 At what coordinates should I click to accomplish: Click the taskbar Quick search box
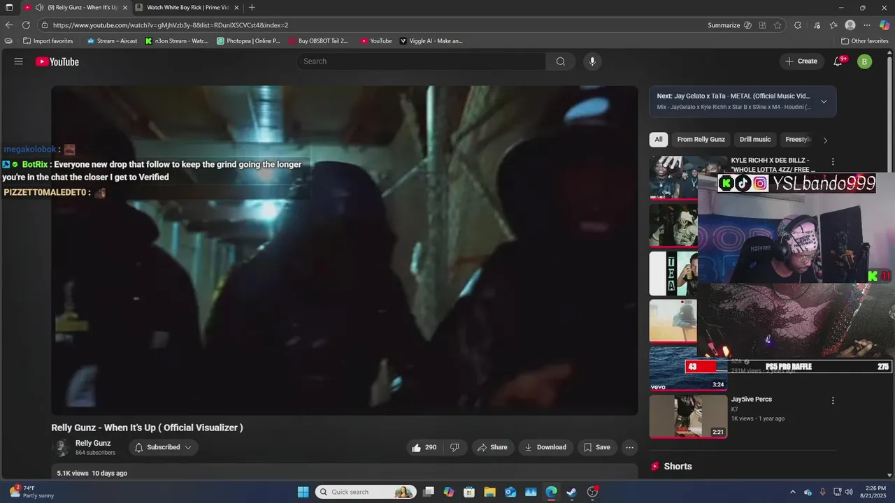(x=365, y=492)
